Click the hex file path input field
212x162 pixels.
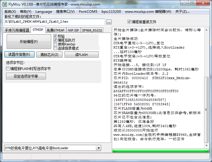(x=55, y=22)
